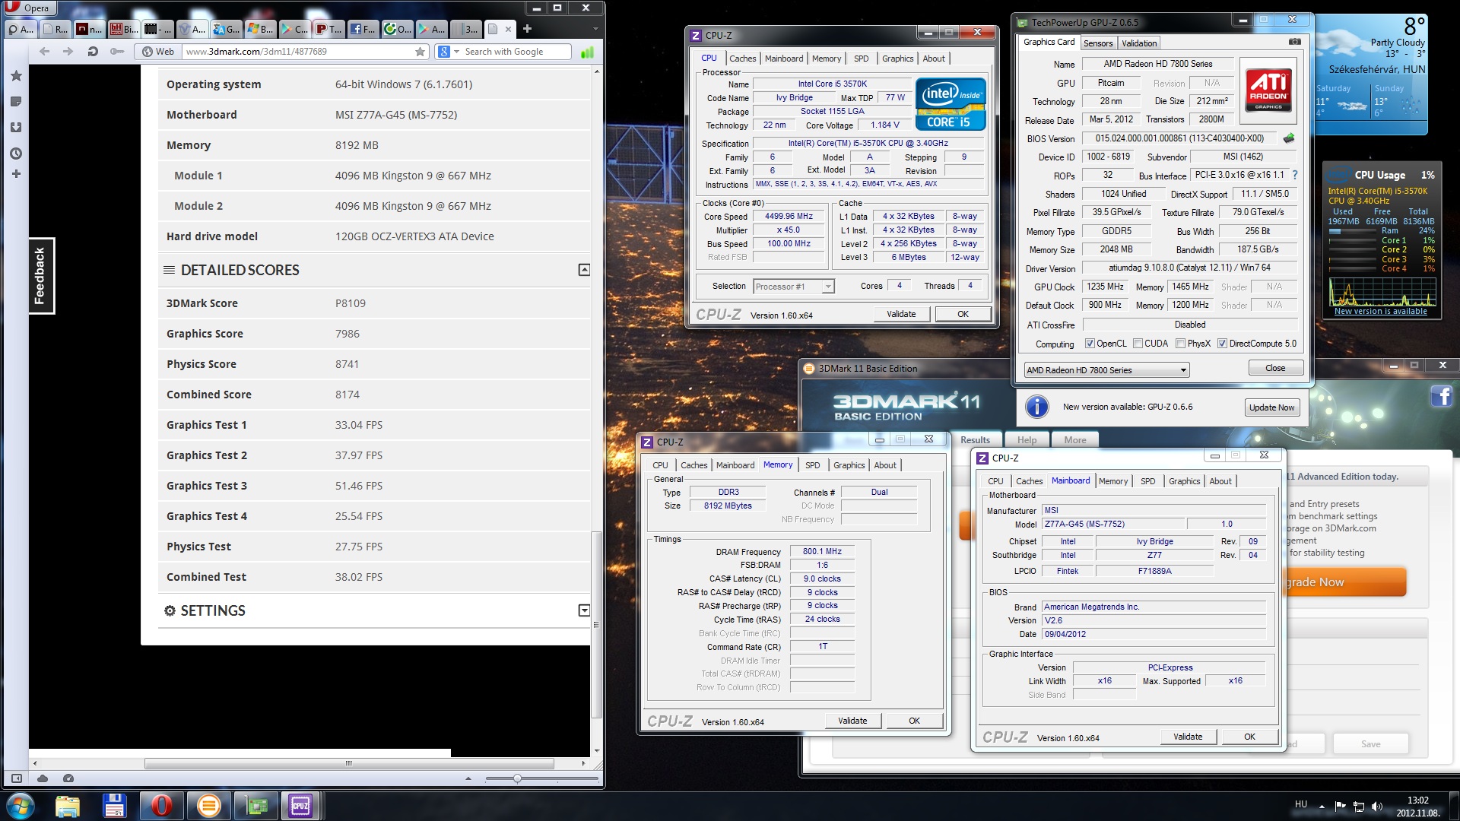This screenshot has width=1460, height=821.
Task: Open the floppy disk taskbar application
Action: [x=114, y=805]
